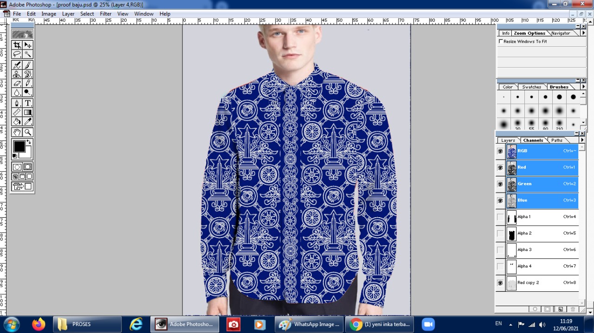Pick the Hand tool
Viewport: 594px width, 333px height.
tap(17, 132)
